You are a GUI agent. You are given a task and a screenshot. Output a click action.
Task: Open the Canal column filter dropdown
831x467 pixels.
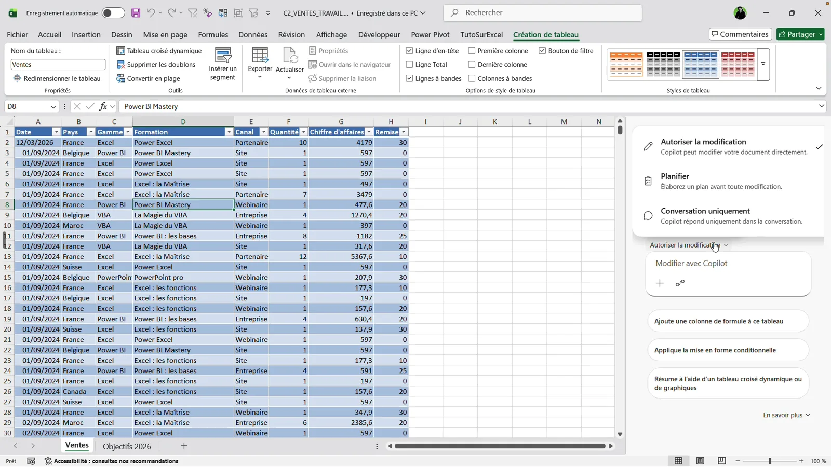pos(263,132)
